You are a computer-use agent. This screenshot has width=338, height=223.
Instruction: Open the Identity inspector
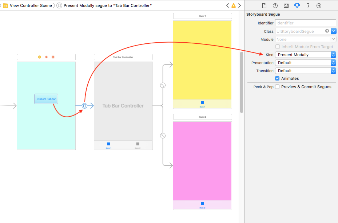tap(286, 5)
